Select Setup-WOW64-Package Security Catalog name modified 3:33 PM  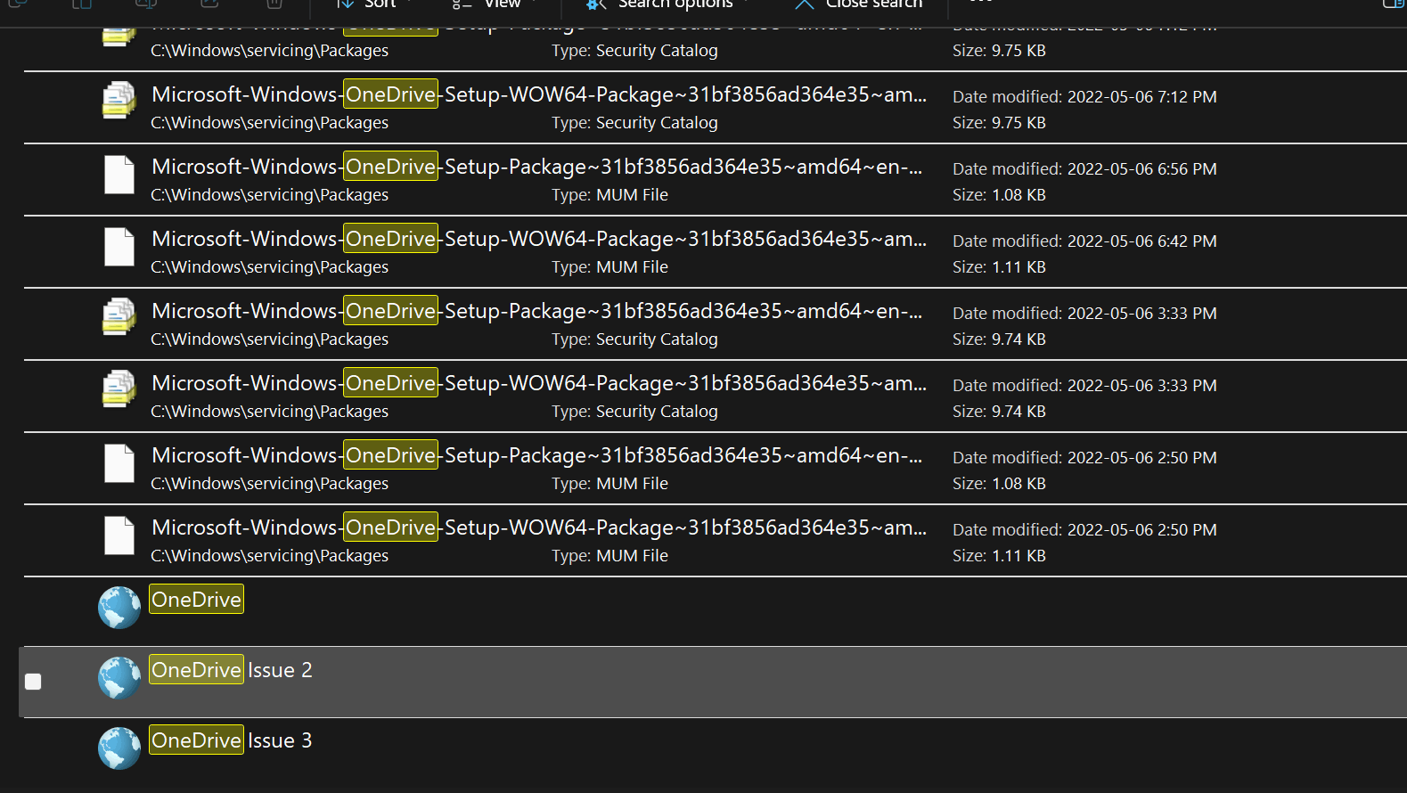click(539, 383)
